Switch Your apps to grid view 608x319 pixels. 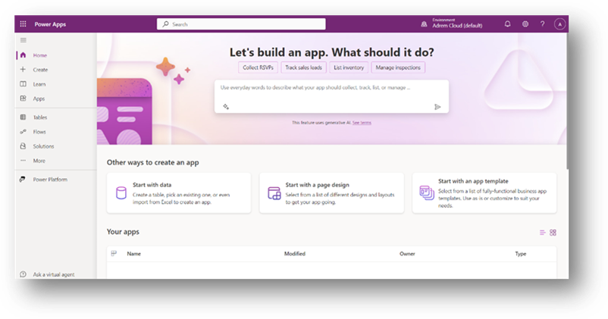(x=553, y=233)
